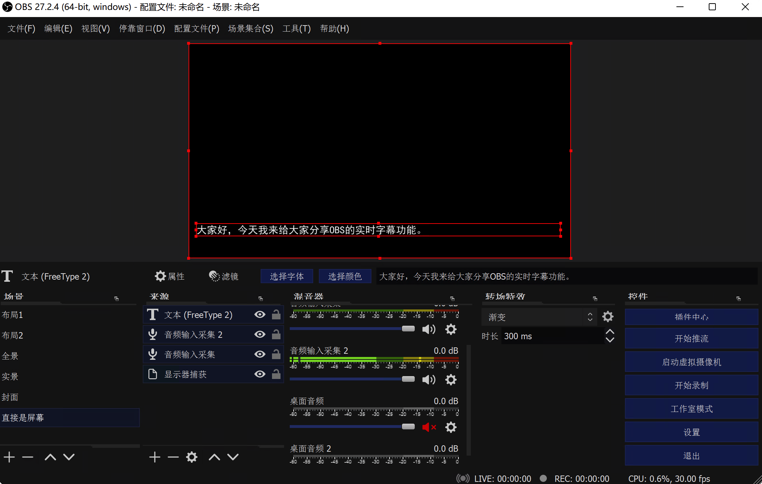This screenshot has height=484, width=762.
Task: Pop out the 混音器 dock panel
Action: click(452, 299)
